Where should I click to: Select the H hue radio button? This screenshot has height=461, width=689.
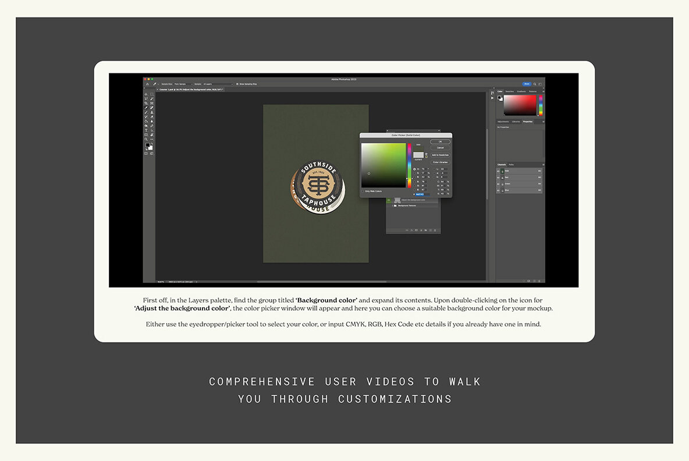point(414,169)
